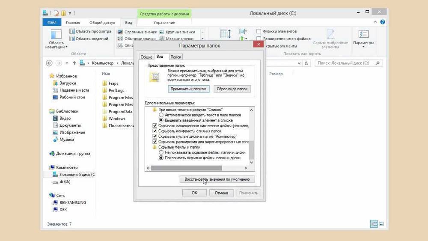
Task: Click the Сортировать sort icon in ribbon
Action: 226,34
